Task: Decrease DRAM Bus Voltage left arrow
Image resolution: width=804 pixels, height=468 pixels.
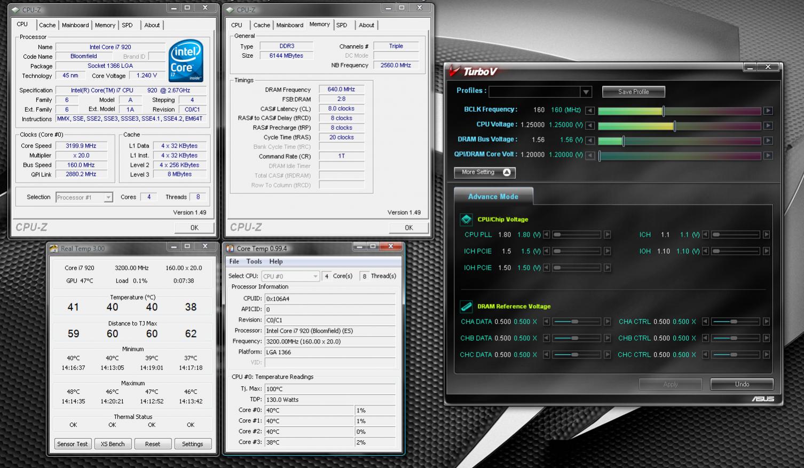Action: [589, 141]
